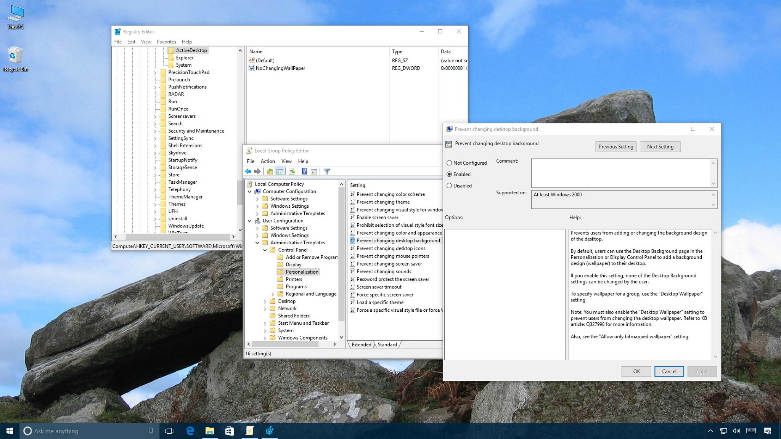Expand the Personalization node in Group Policy tree

tap(302, 271)
